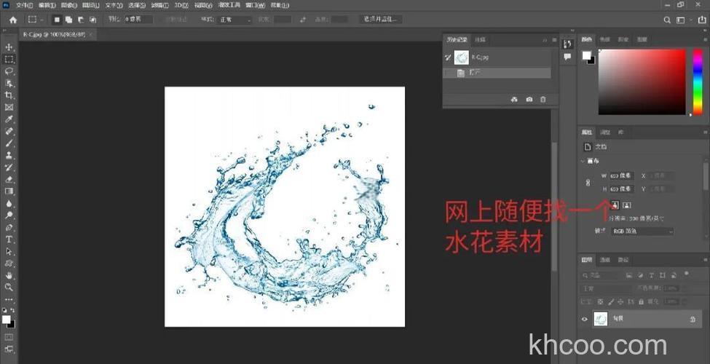Select the History Brush tool
This screenshot has width=710, height=364.
coord(9,167)
